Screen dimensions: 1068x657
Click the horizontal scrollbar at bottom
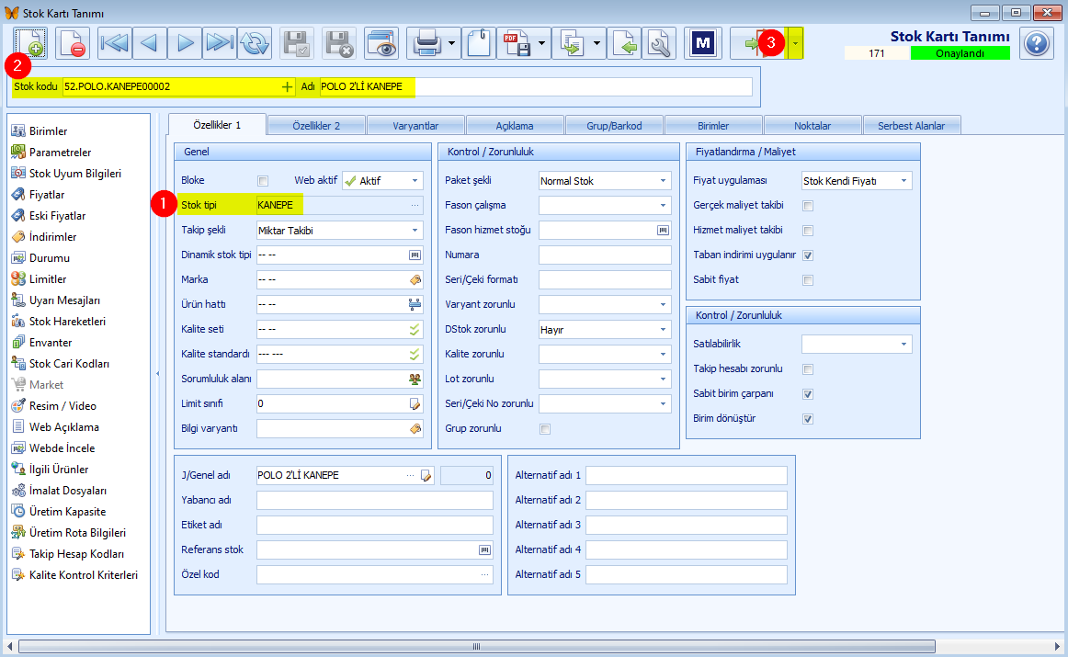476,646
